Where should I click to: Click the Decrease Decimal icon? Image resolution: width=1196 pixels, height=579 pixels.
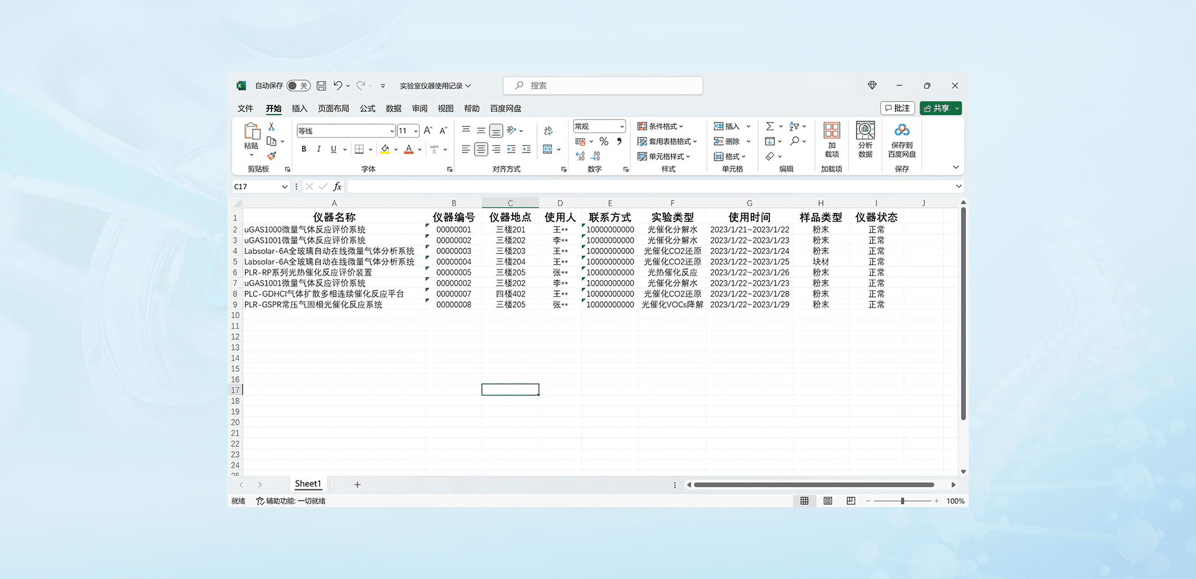(596, 156)
